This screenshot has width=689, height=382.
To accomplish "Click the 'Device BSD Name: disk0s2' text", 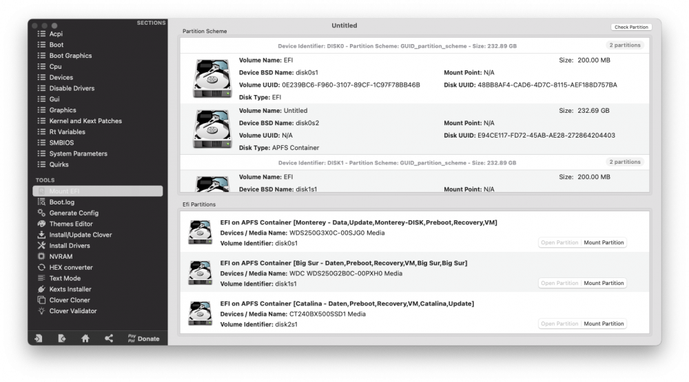I will (279, 123).
